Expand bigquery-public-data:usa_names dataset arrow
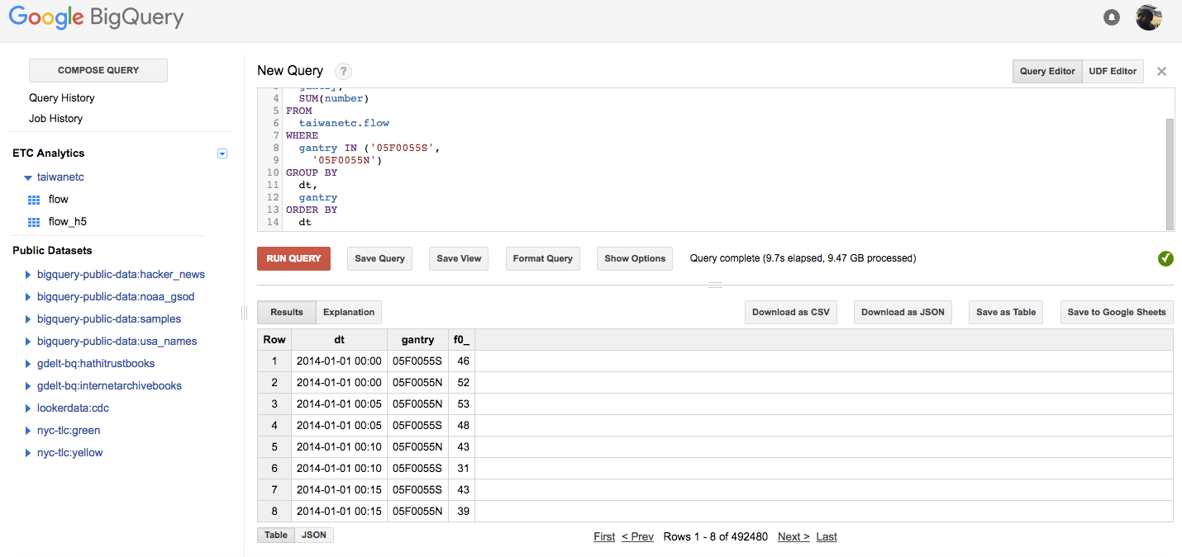This screenshot has height=557, width=1182. click(28, 342)
